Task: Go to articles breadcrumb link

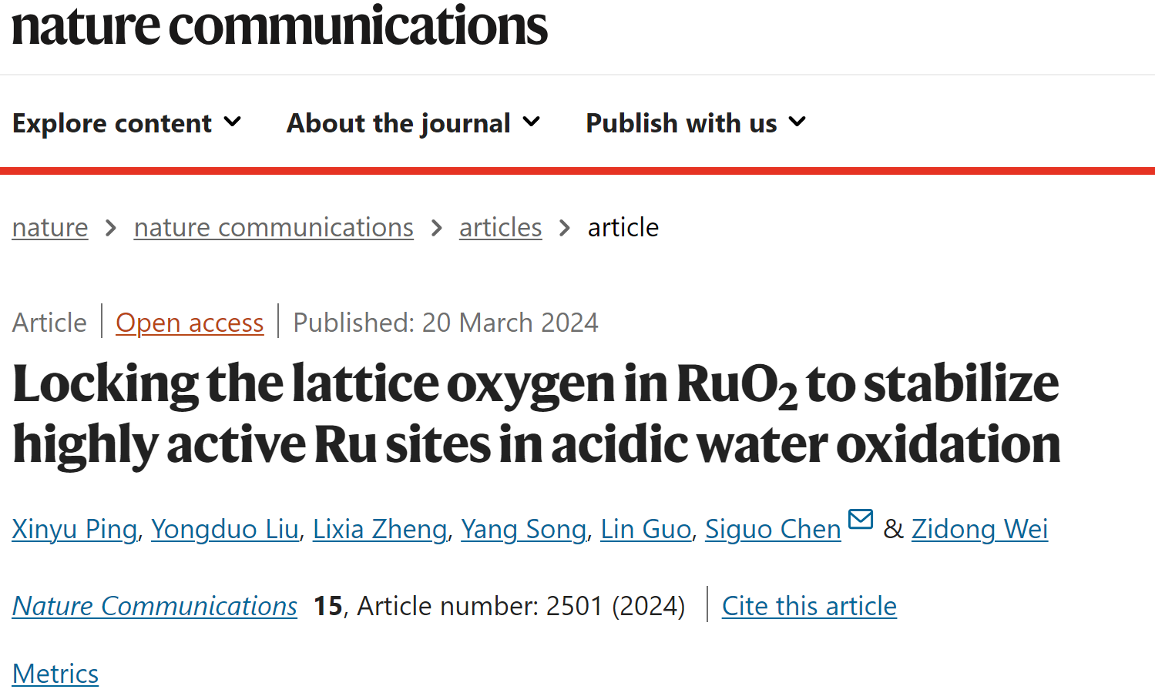Action: [x=501, y=228]
